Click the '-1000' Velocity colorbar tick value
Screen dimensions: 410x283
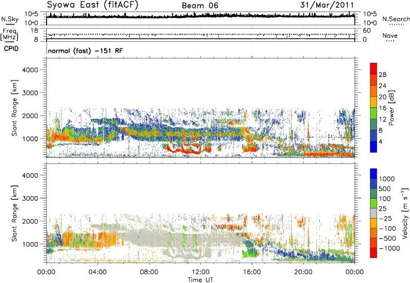389,248
